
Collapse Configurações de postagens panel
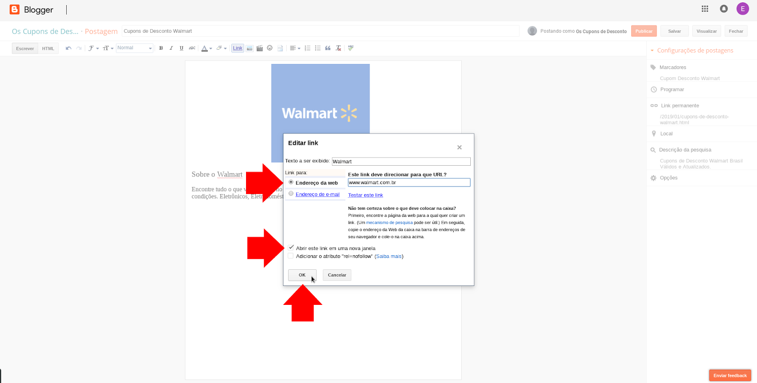pos(692,51)
